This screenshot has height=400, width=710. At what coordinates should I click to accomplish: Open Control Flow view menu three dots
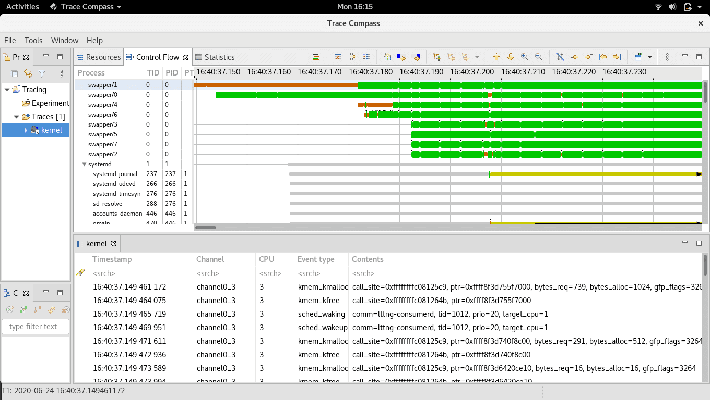(667, 57)
